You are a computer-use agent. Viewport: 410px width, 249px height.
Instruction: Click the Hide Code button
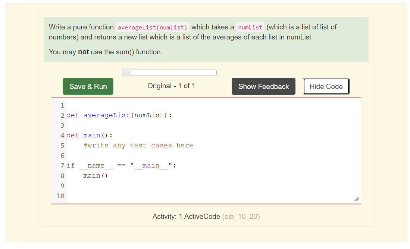[326, 86]
